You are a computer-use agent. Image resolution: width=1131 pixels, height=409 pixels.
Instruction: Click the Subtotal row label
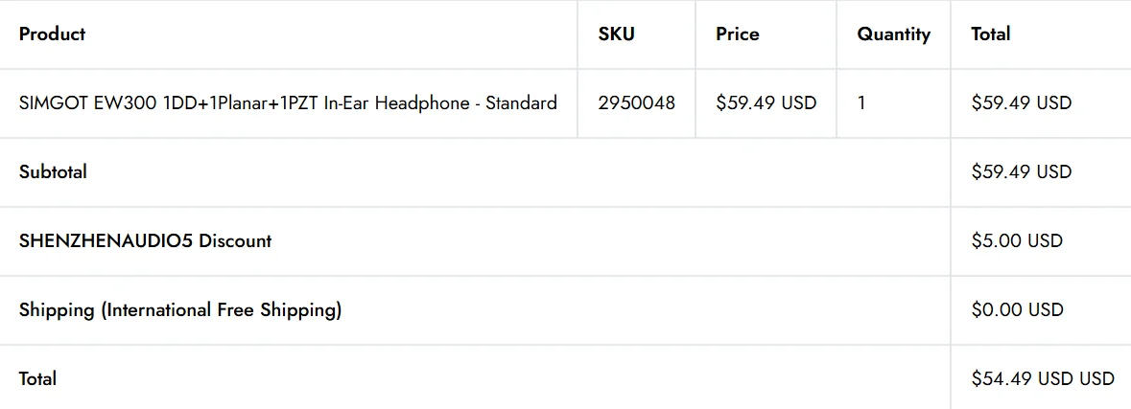click(53, 172)
